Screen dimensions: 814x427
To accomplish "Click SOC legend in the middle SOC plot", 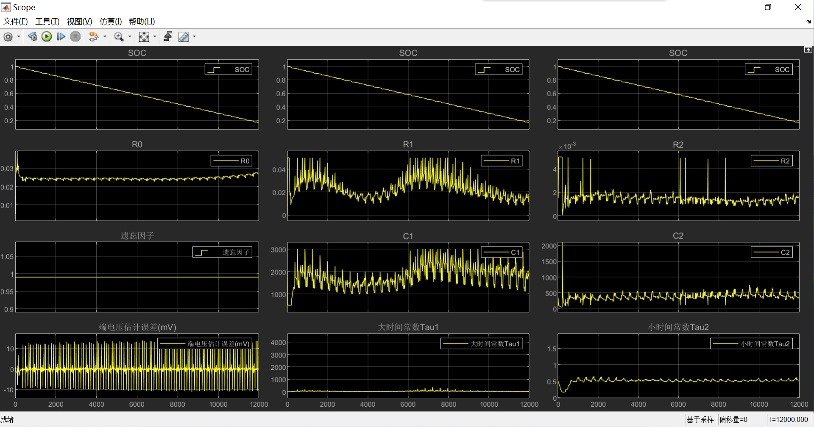I will pos(499,69).
